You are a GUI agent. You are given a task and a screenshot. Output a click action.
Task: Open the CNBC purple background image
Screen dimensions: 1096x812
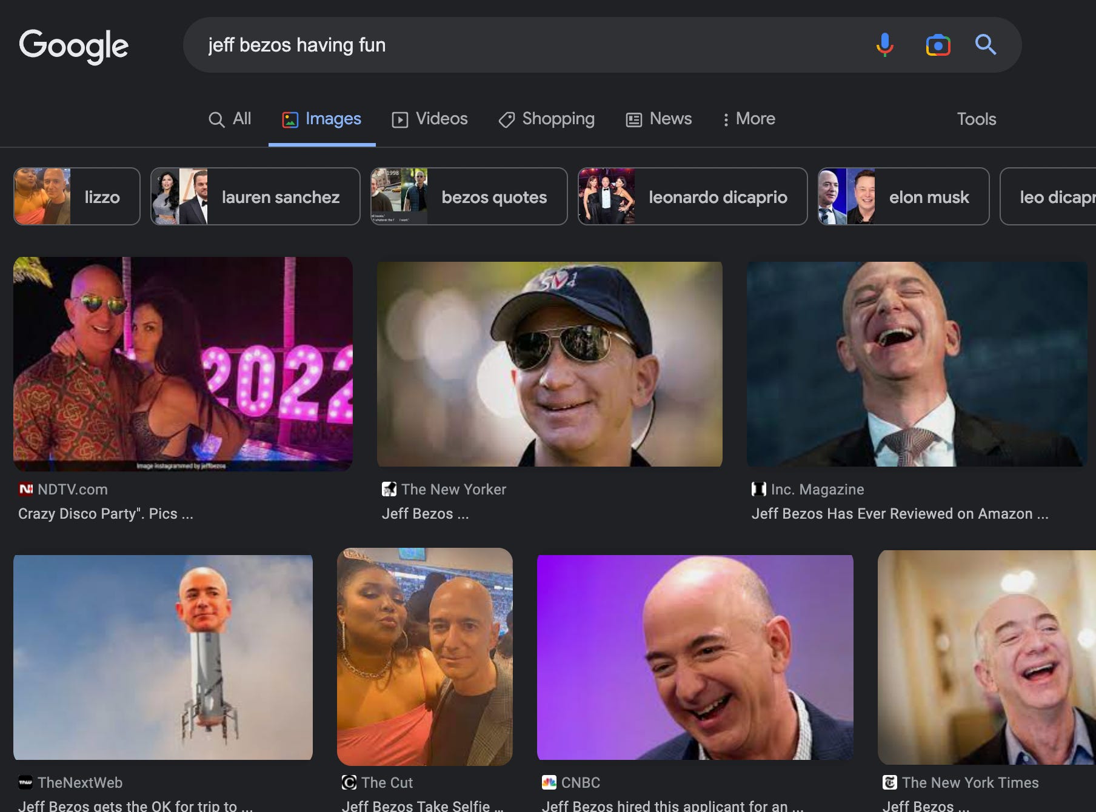click(695, 657)
